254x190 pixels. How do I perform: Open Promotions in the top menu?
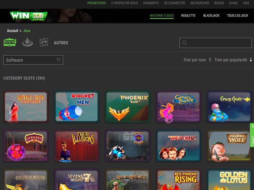click(97, 3)
